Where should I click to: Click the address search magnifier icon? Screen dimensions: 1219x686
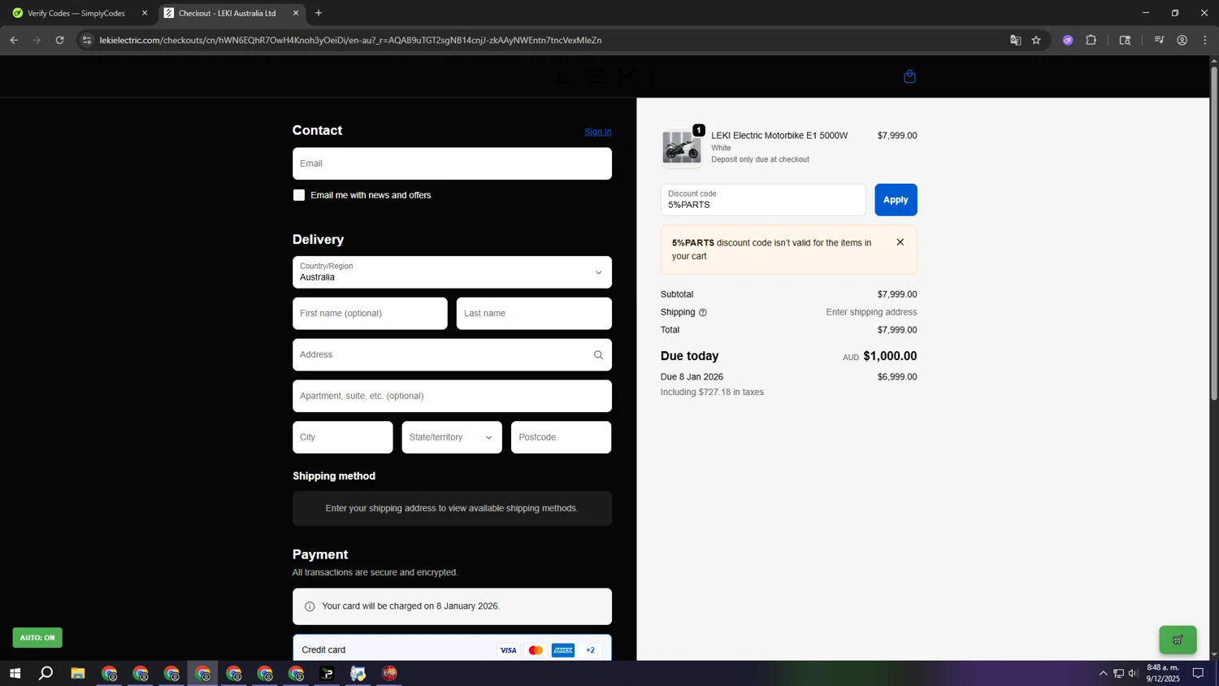coord(598,355)
